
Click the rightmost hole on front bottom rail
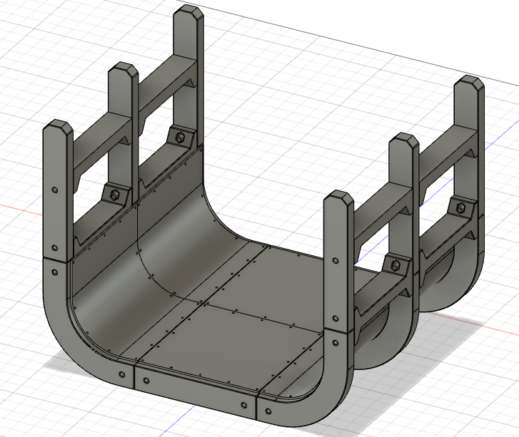pos(243,405)
